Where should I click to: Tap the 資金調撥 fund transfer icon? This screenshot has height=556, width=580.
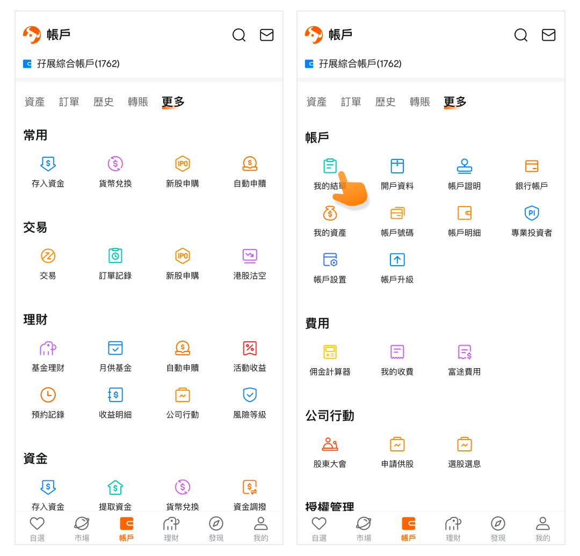click(250, 487)
